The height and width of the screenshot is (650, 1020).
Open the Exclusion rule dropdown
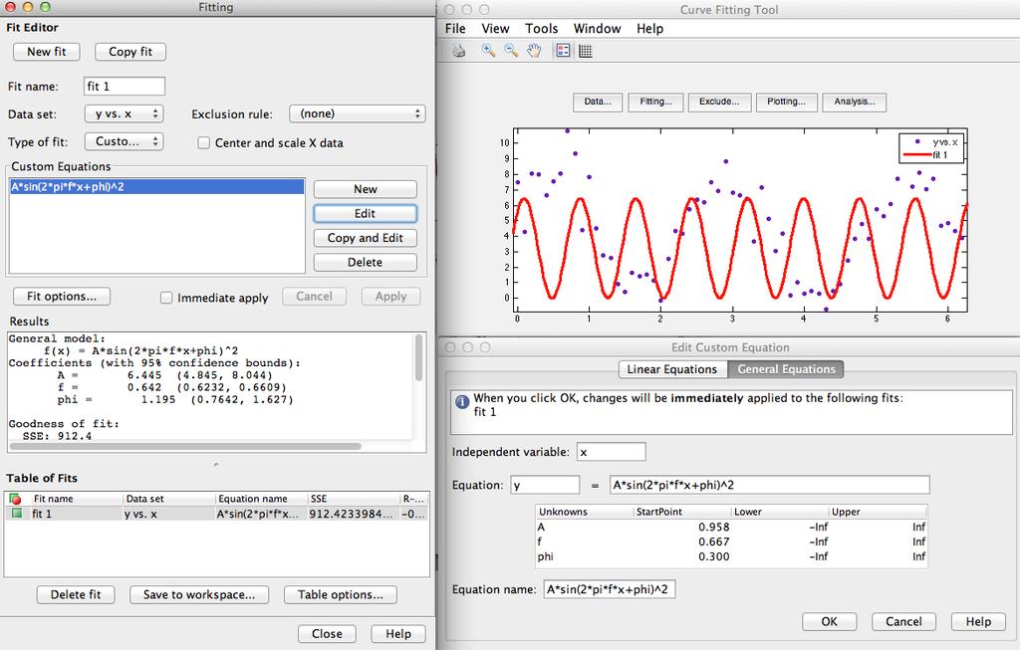click(358, 113)
